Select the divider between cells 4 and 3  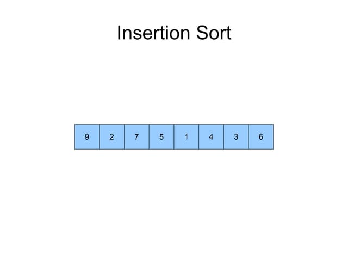click(223, 136)
